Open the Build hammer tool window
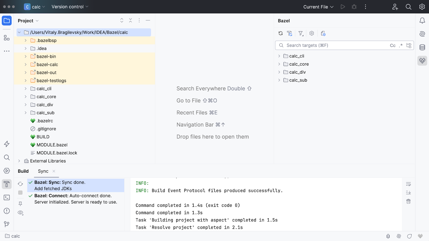Image resolution: width=429 pixels, height=241 pixels. pyautogui.click(x=7, y=184)
